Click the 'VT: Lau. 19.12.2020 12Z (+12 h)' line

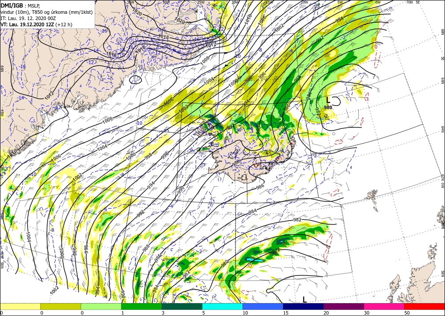(x=36, y=25)
